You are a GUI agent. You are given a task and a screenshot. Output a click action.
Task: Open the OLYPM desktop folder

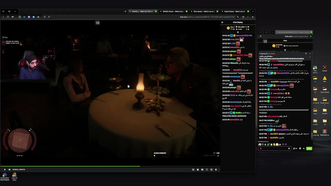coord(325,111)
